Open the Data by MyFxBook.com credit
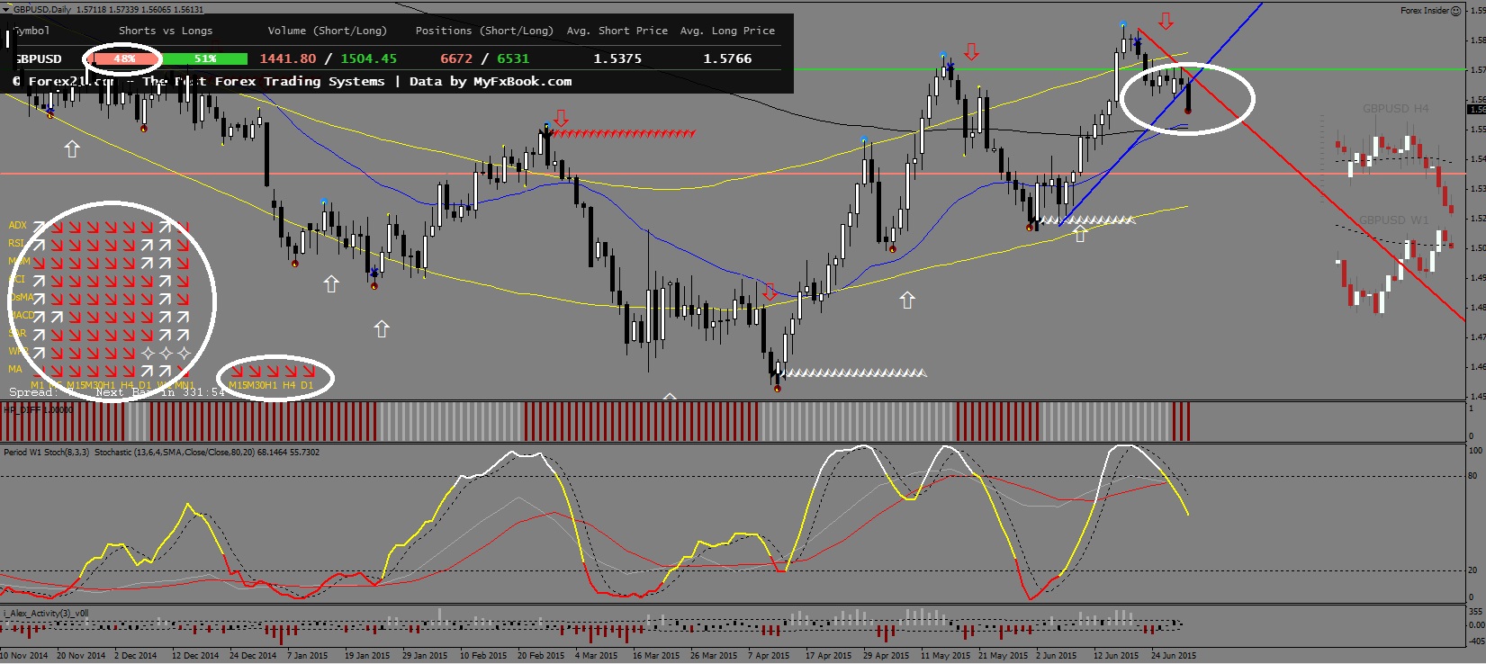 (x=491, y=81)
